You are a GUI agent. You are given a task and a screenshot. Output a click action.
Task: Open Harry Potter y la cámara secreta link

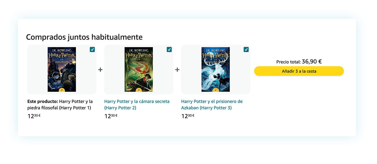click(137, 105)
